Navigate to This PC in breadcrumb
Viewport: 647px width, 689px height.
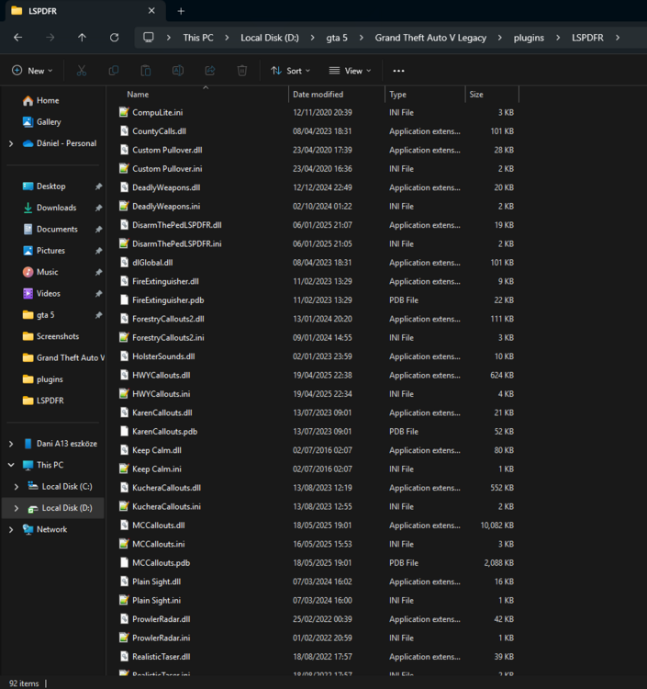[198, 38]
